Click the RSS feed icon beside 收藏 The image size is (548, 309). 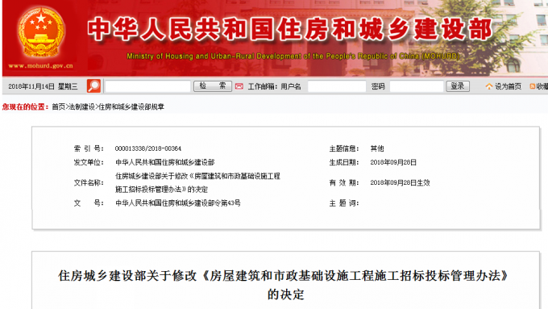(532, 86)
